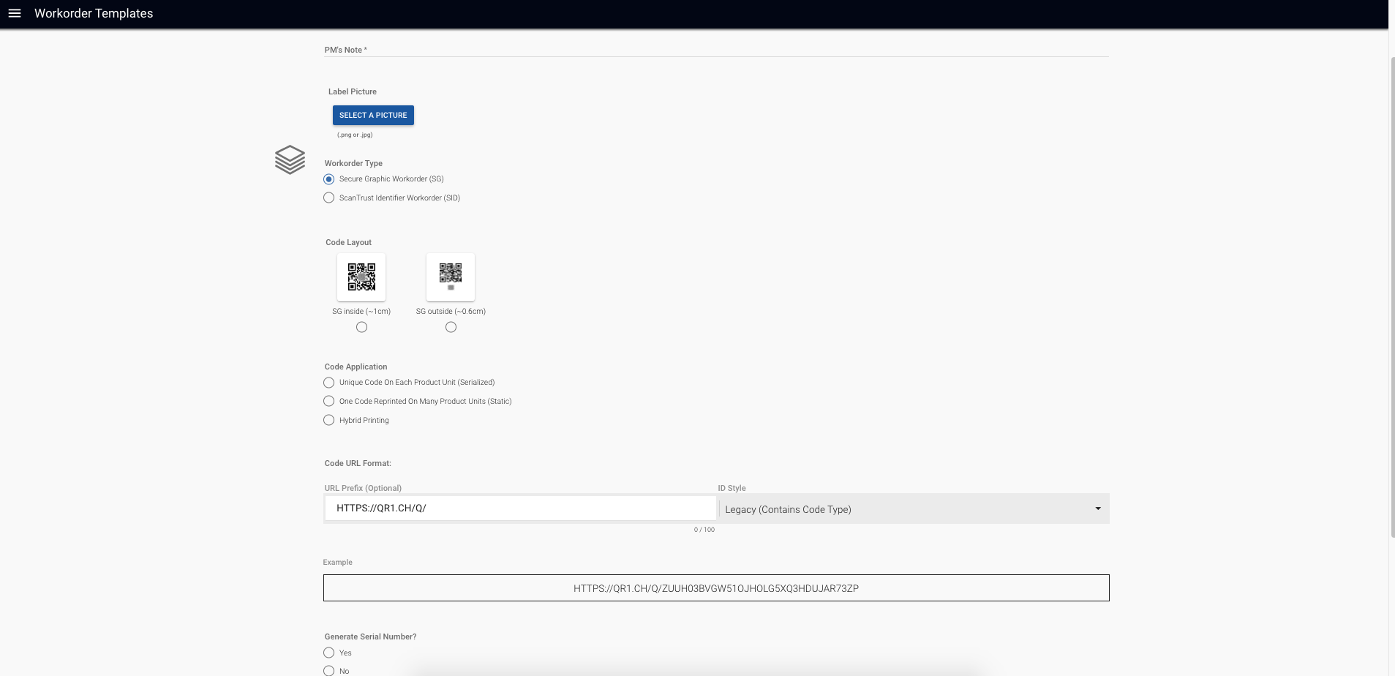Select Secure Graphic Workorder (SG) radio

point(329,179)
